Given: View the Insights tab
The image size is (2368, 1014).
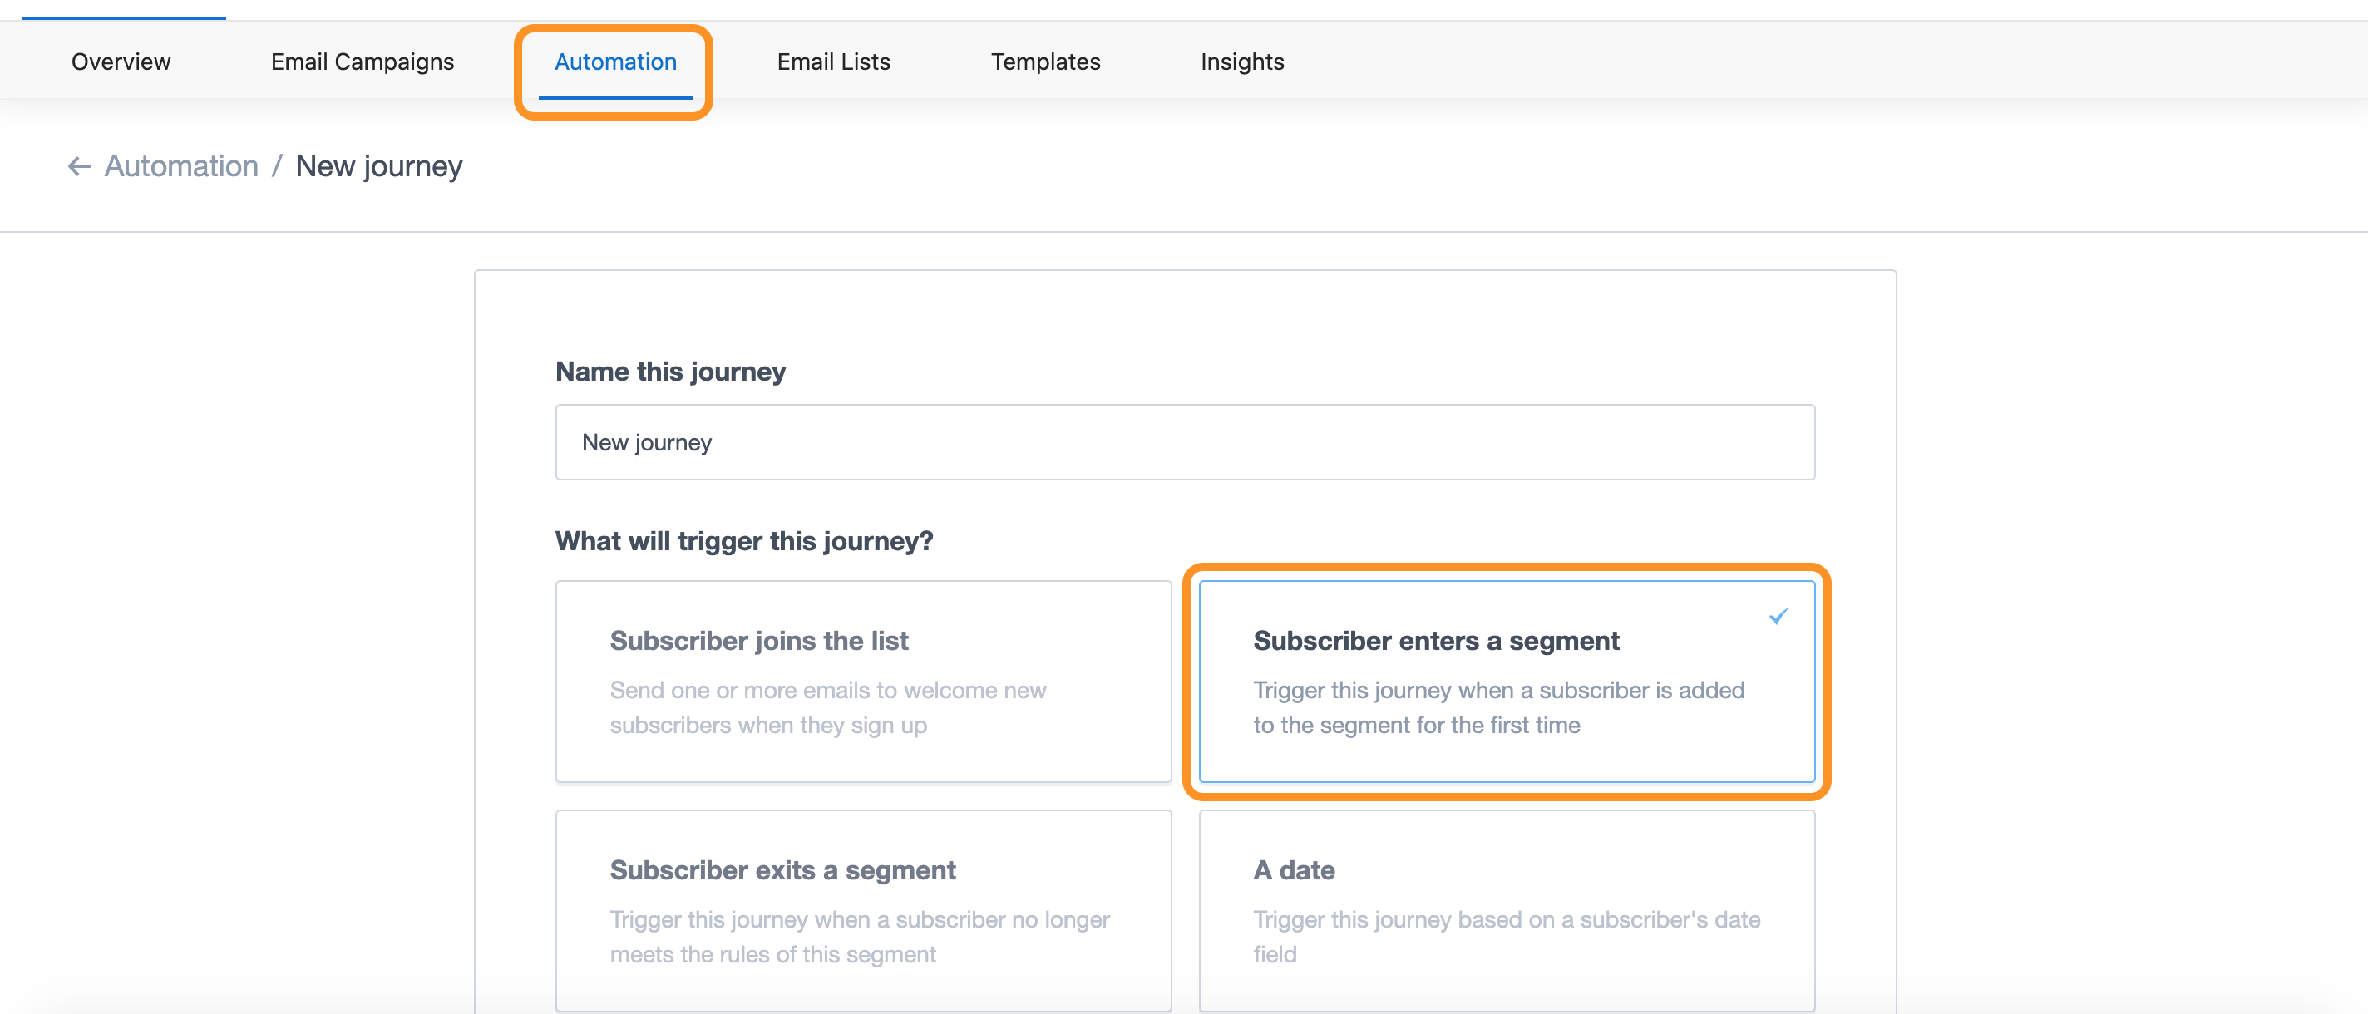Looking at the screenshot, I should tap(1241, 62).
